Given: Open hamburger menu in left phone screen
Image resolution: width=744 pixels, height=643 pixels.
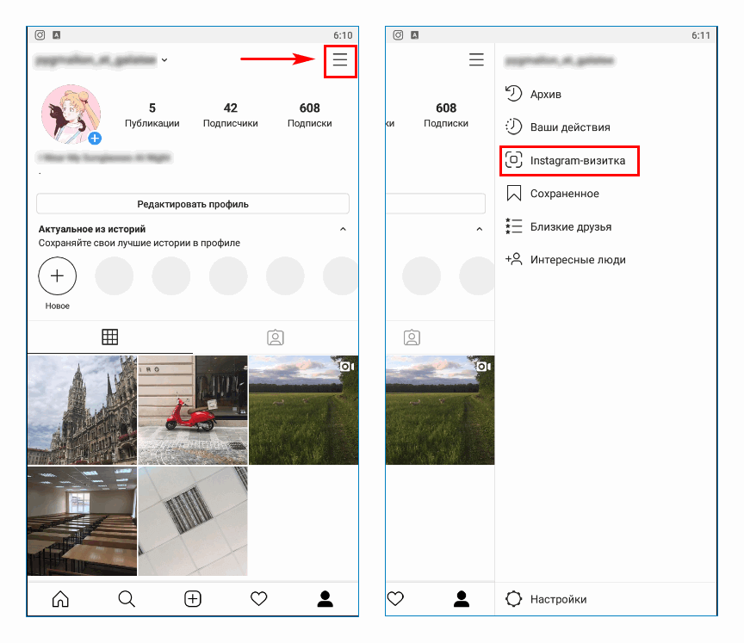Looking at the screenshot, I should [x=340, y=59].
